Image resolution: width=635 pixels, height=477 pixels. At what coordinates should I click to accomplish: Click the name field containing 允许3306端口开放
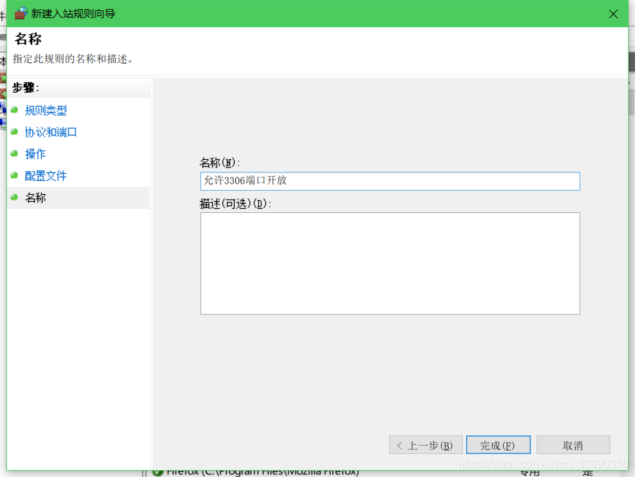tap(389, 181)
